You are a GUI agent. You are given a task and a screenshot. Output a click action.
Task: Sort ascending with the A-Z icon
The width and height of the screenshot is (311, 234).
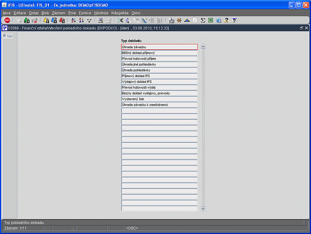73,20
